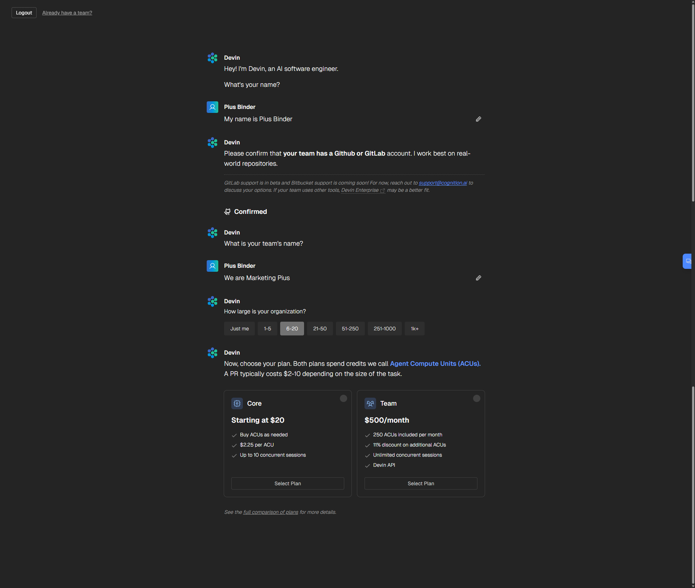Click the edit pencil beside team name message
The height and width of the screenshot is (588, 695).
point(478,278)
